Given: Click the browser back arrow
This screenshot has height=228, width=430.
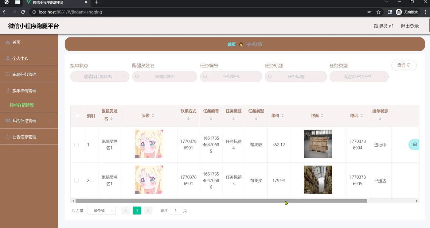Looking at the screenshot, I should click(5, 12).
